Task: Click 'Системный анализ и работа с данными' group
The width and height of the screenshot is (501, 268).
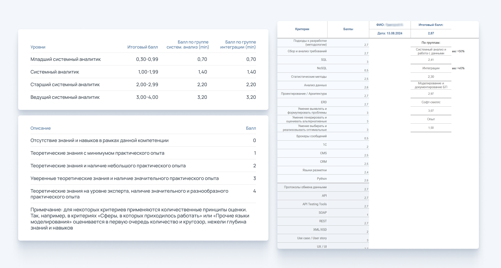Action: click(x=431, y=51)
